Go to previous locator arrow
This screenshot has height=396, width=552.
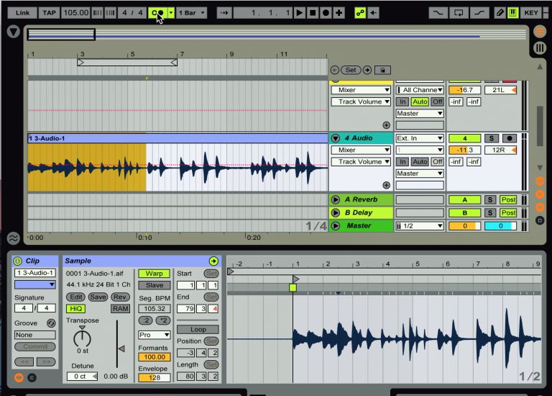point(334,70)
